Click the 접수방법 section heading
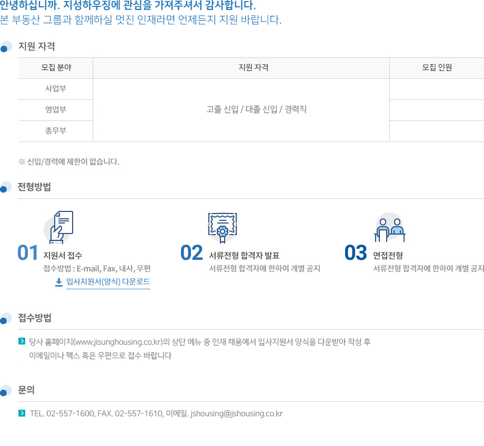This screenshot has width=484, height=446. 35,318
